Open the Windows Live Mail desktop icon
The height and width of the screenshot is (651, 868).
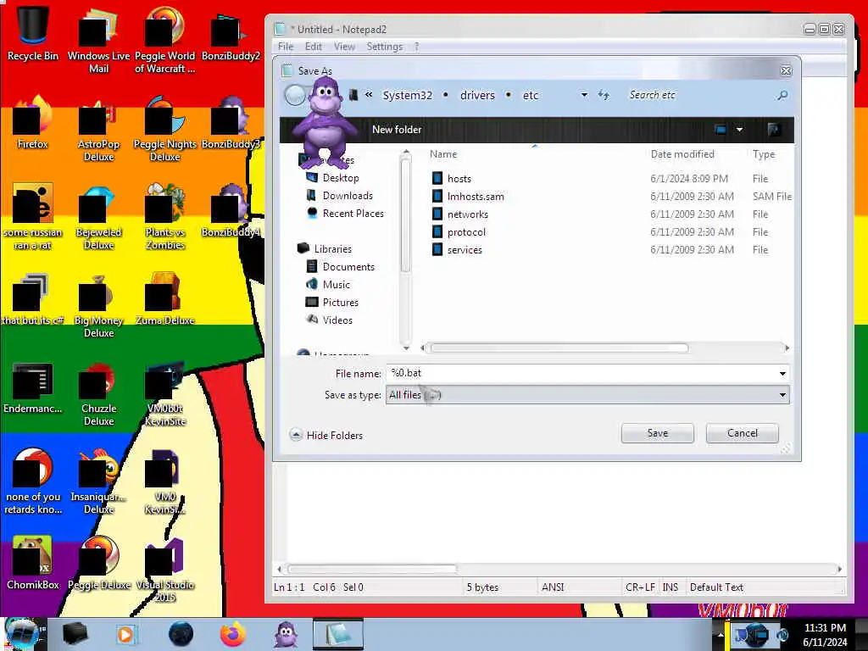click(x=98, y=40)
